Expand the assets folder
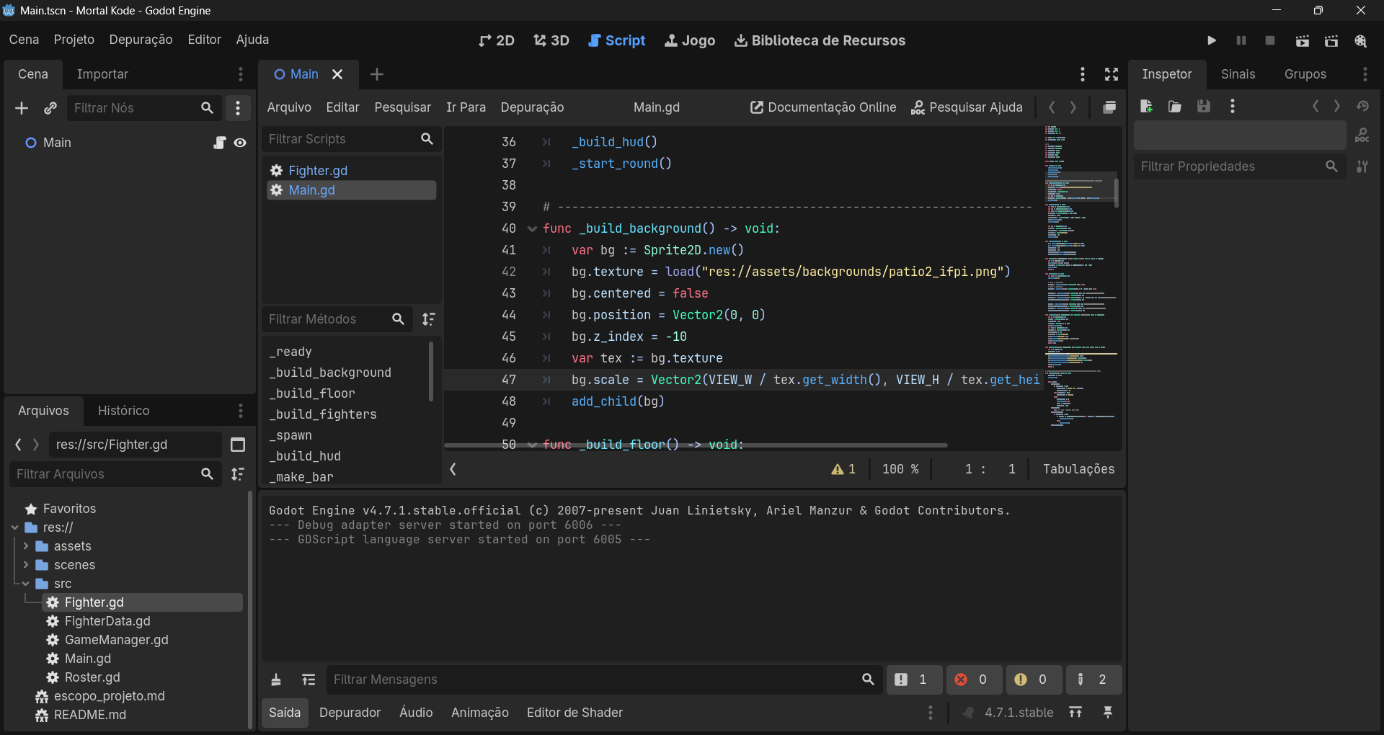1384x735 pixels. pyautogui.click(x=26, y=546)
